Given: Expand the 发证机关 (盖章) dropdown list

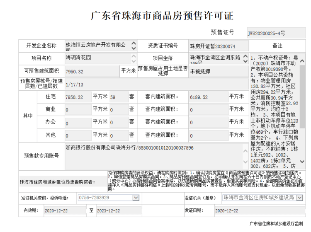Looking at the screenshot, I should point(298,198).
